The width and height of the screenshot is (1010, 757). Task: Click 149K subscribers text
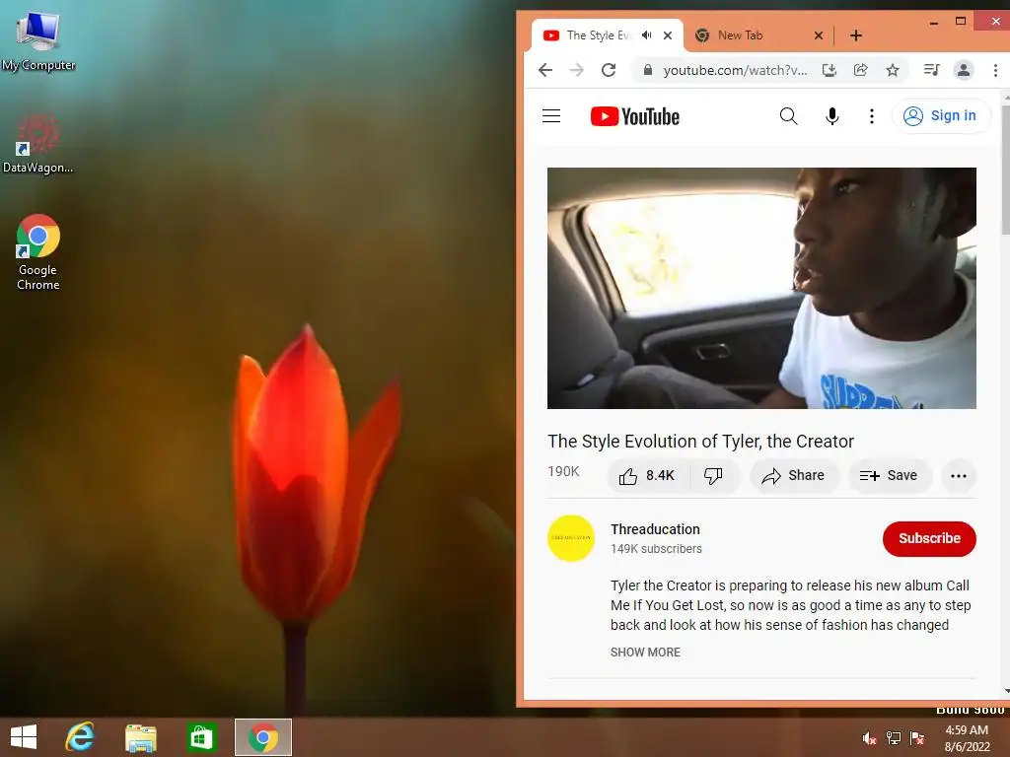point(656,549)
